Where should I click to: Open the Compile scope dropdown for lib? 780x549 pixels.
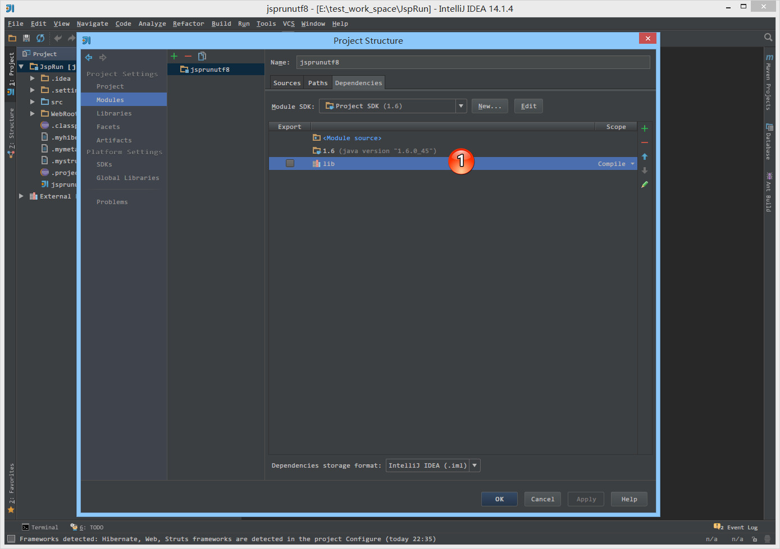click(632, 164)
